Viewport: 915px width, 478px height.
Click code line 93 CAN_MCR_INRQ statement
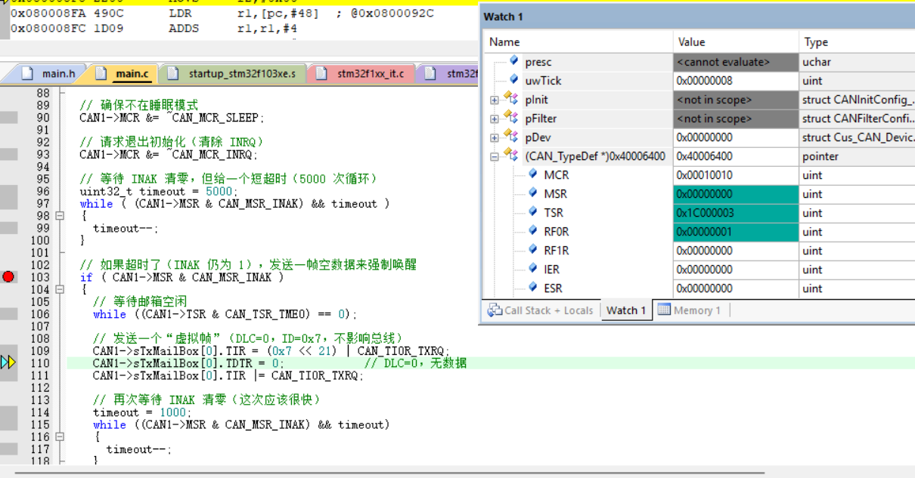click(169, 155)
